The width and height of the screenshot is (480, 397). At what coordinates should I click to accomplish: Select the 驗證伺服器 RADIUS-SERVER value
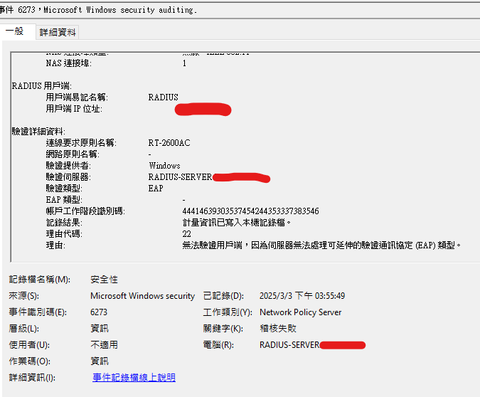pos(180,177)
